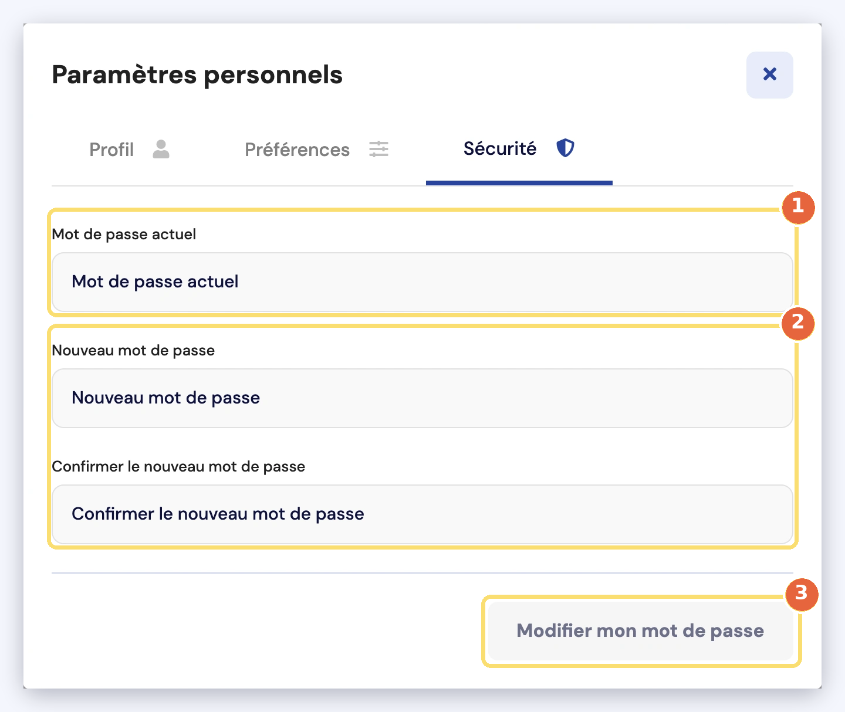Click the Sécurité shield icon
The width and height of the screenshot is (845, 712).
pos(565,148)
